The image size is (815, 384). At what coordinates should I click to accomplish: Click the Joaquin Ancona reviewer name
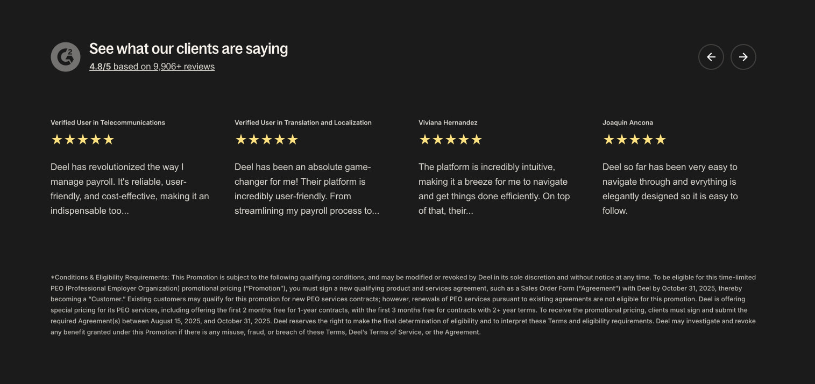point(627,122)
